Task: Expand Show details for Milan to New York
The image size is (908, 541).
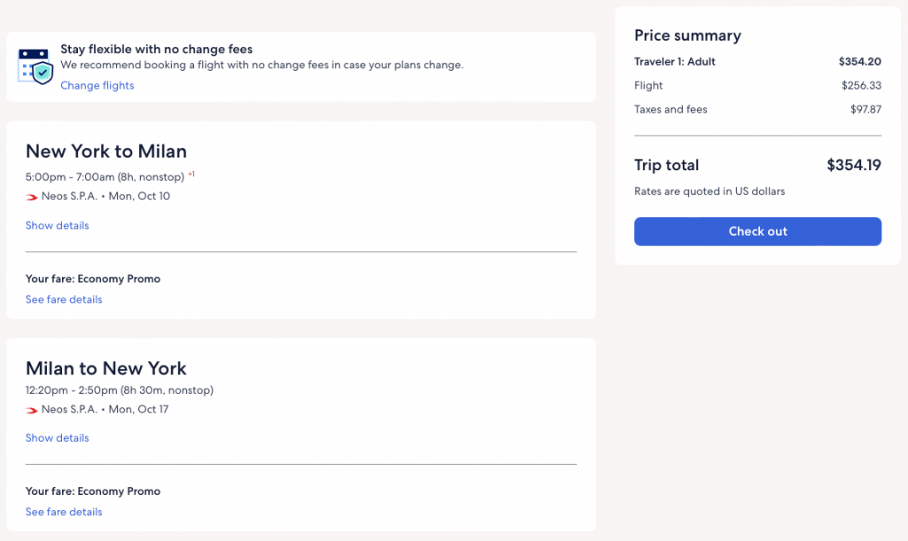Action: pos(57,438)
